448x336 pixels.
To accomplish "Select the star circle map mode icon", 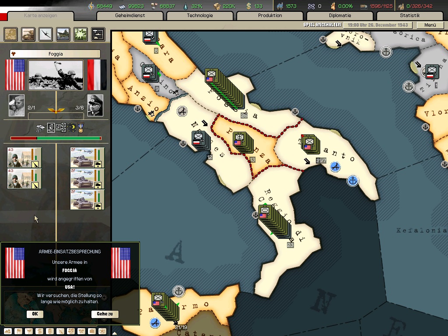I will pos(102,331).
